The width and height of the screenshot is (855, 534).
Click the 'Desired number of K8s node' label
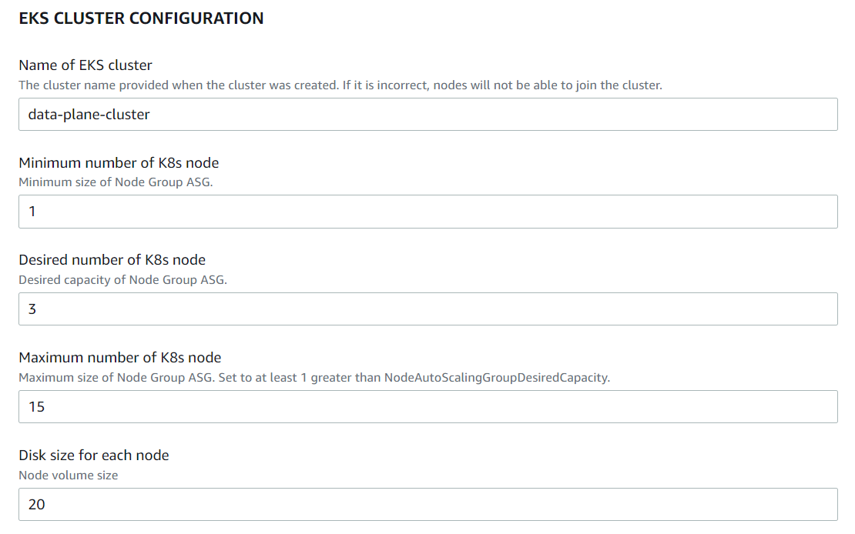click(x=112, y=260)
